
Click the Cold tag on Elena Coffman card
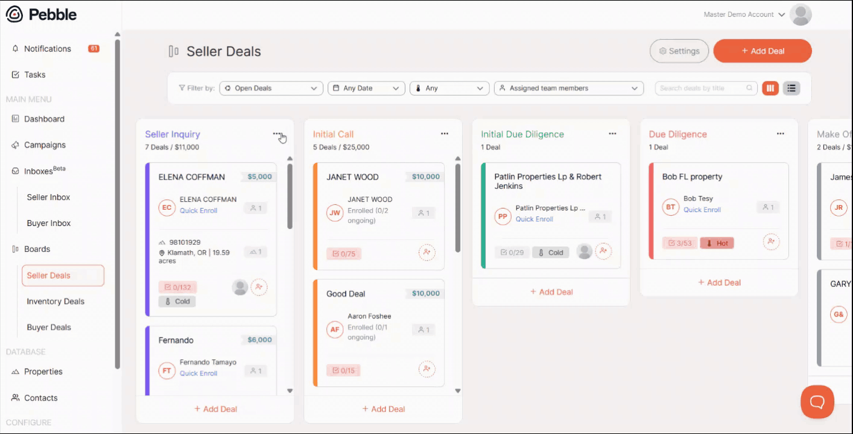click(x=177, y=301)
